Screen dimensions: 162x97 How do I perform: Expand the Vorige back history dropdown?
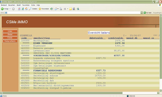coord(10,9)
